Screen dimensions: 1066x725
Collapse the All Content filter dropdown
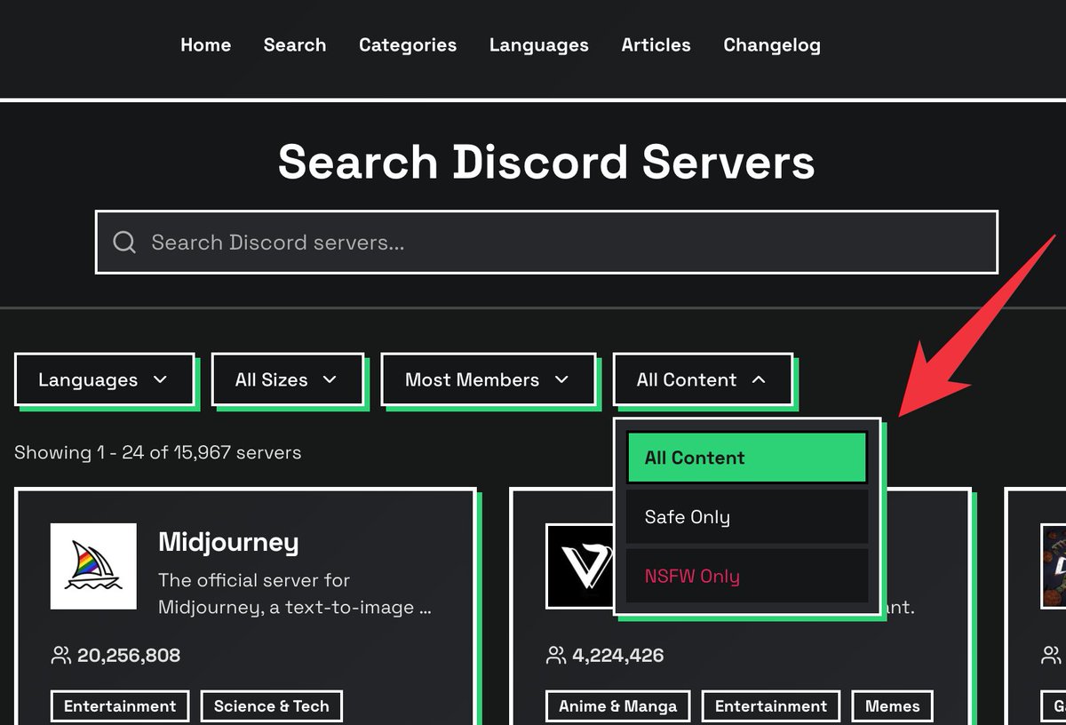[x=702, y=379]
